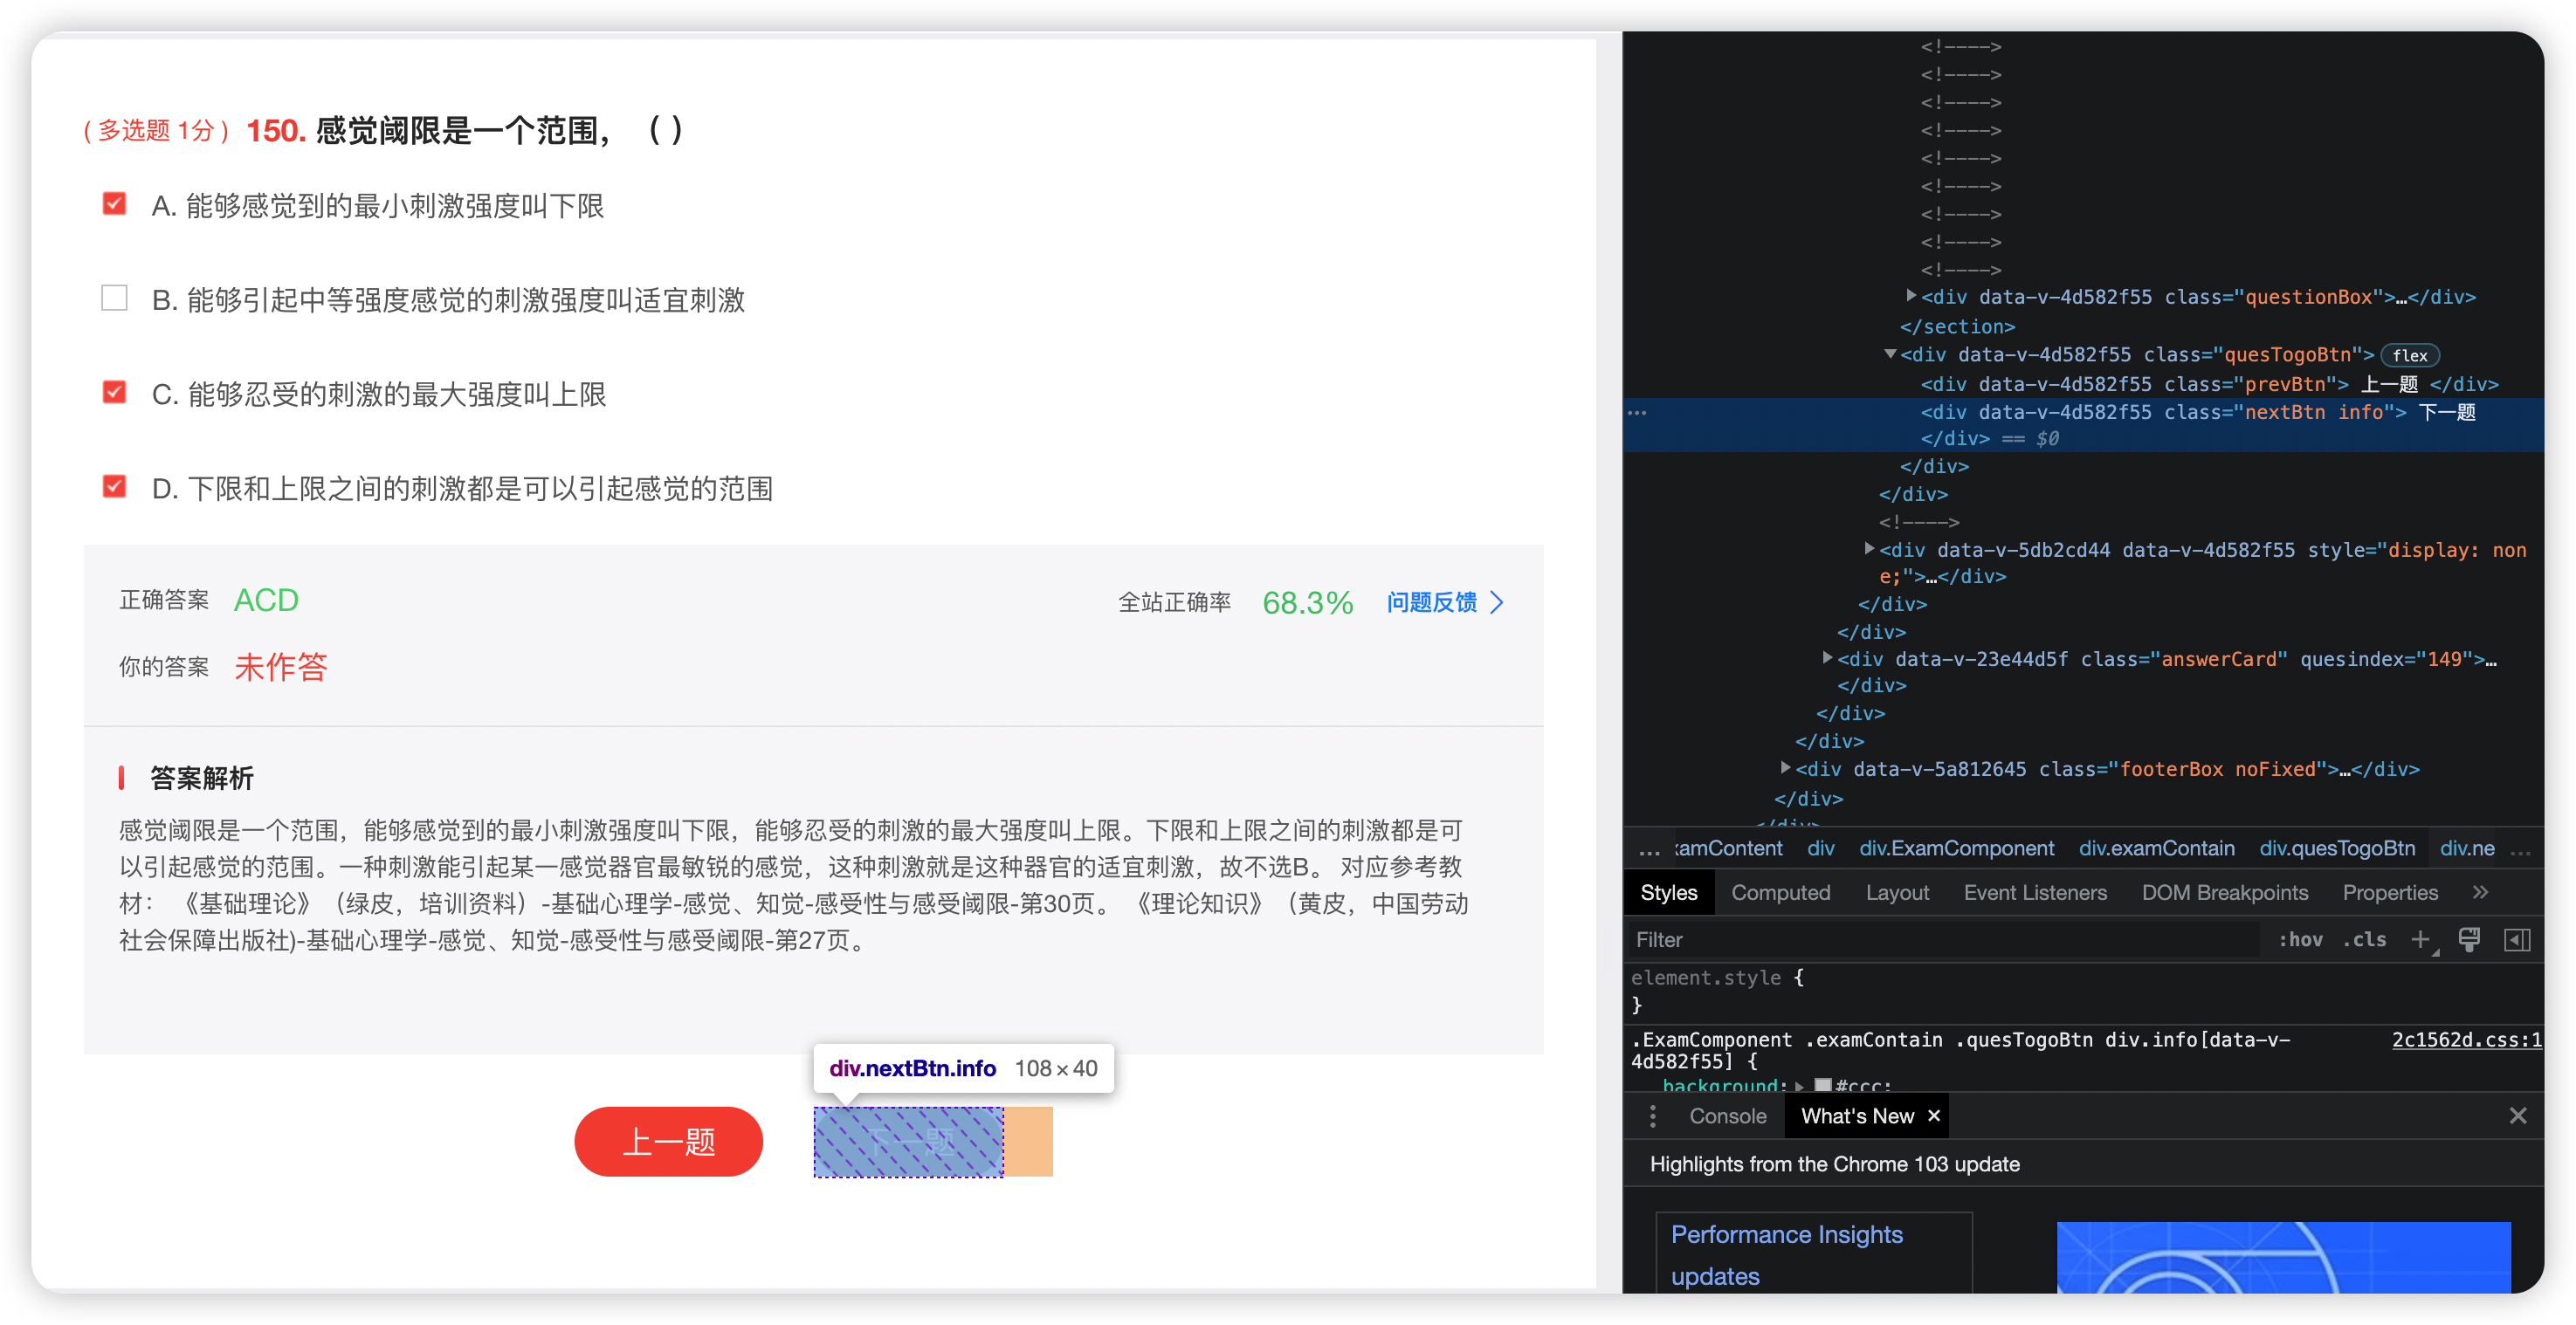Close the What's New drawer tab

click(1934, 1116)
